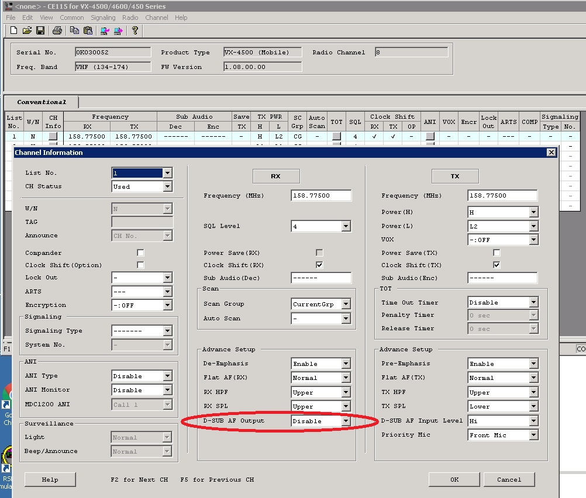Confirm the dialog with OK
The height and width of the screenshot is (498, 586).
coord(454,480)
